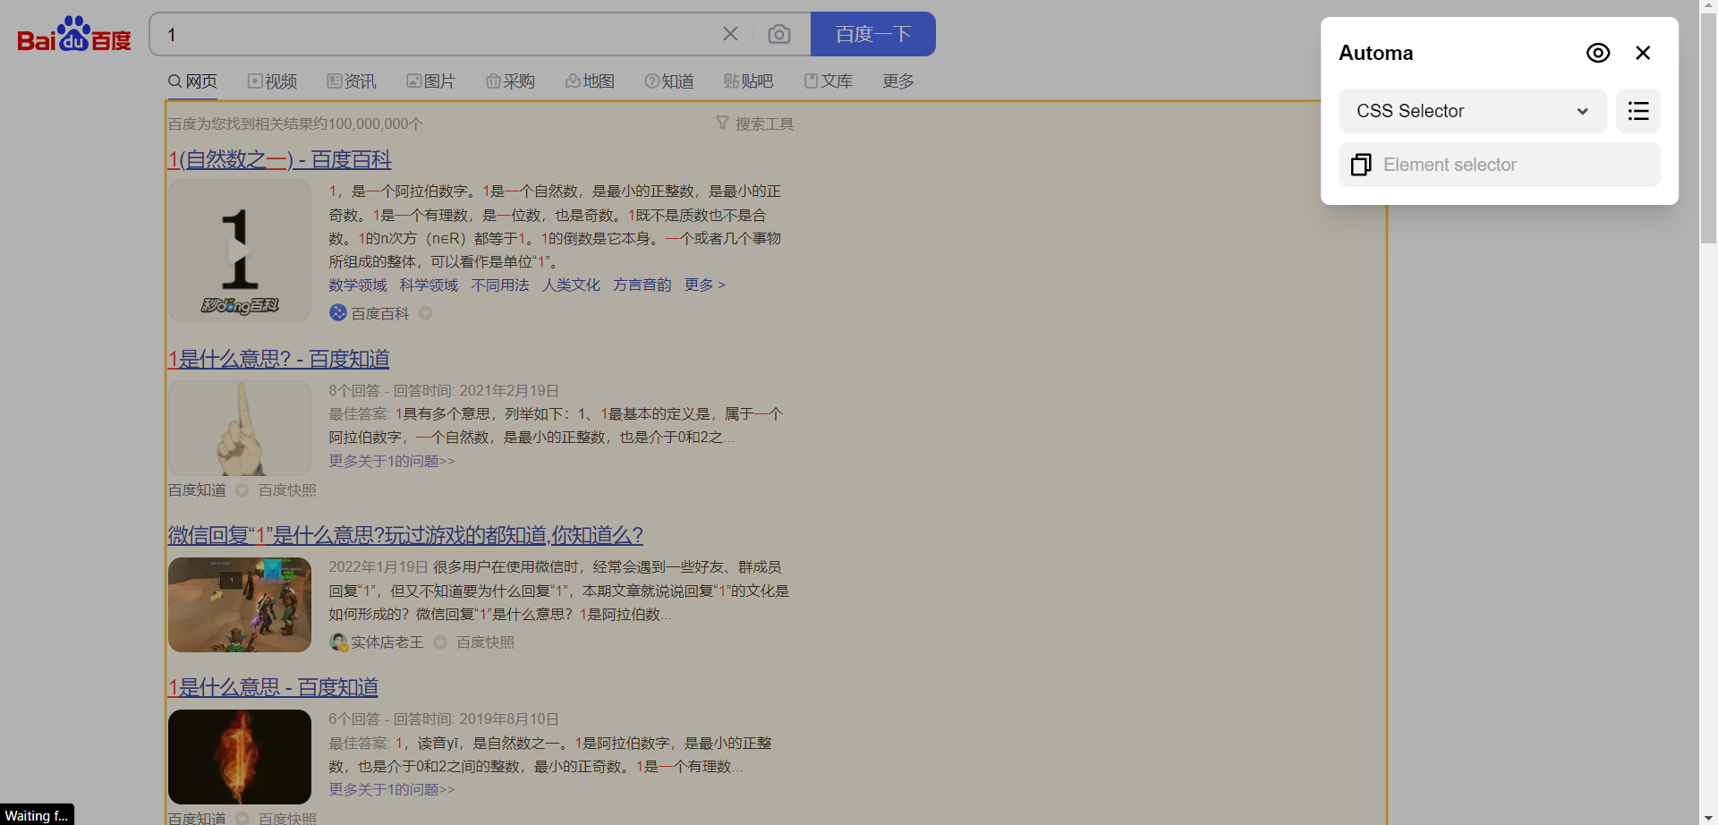This screenshot has height=825, width=1718.
Task: Click the Element selector stacked-squares icon
Action: point(1361,165)
